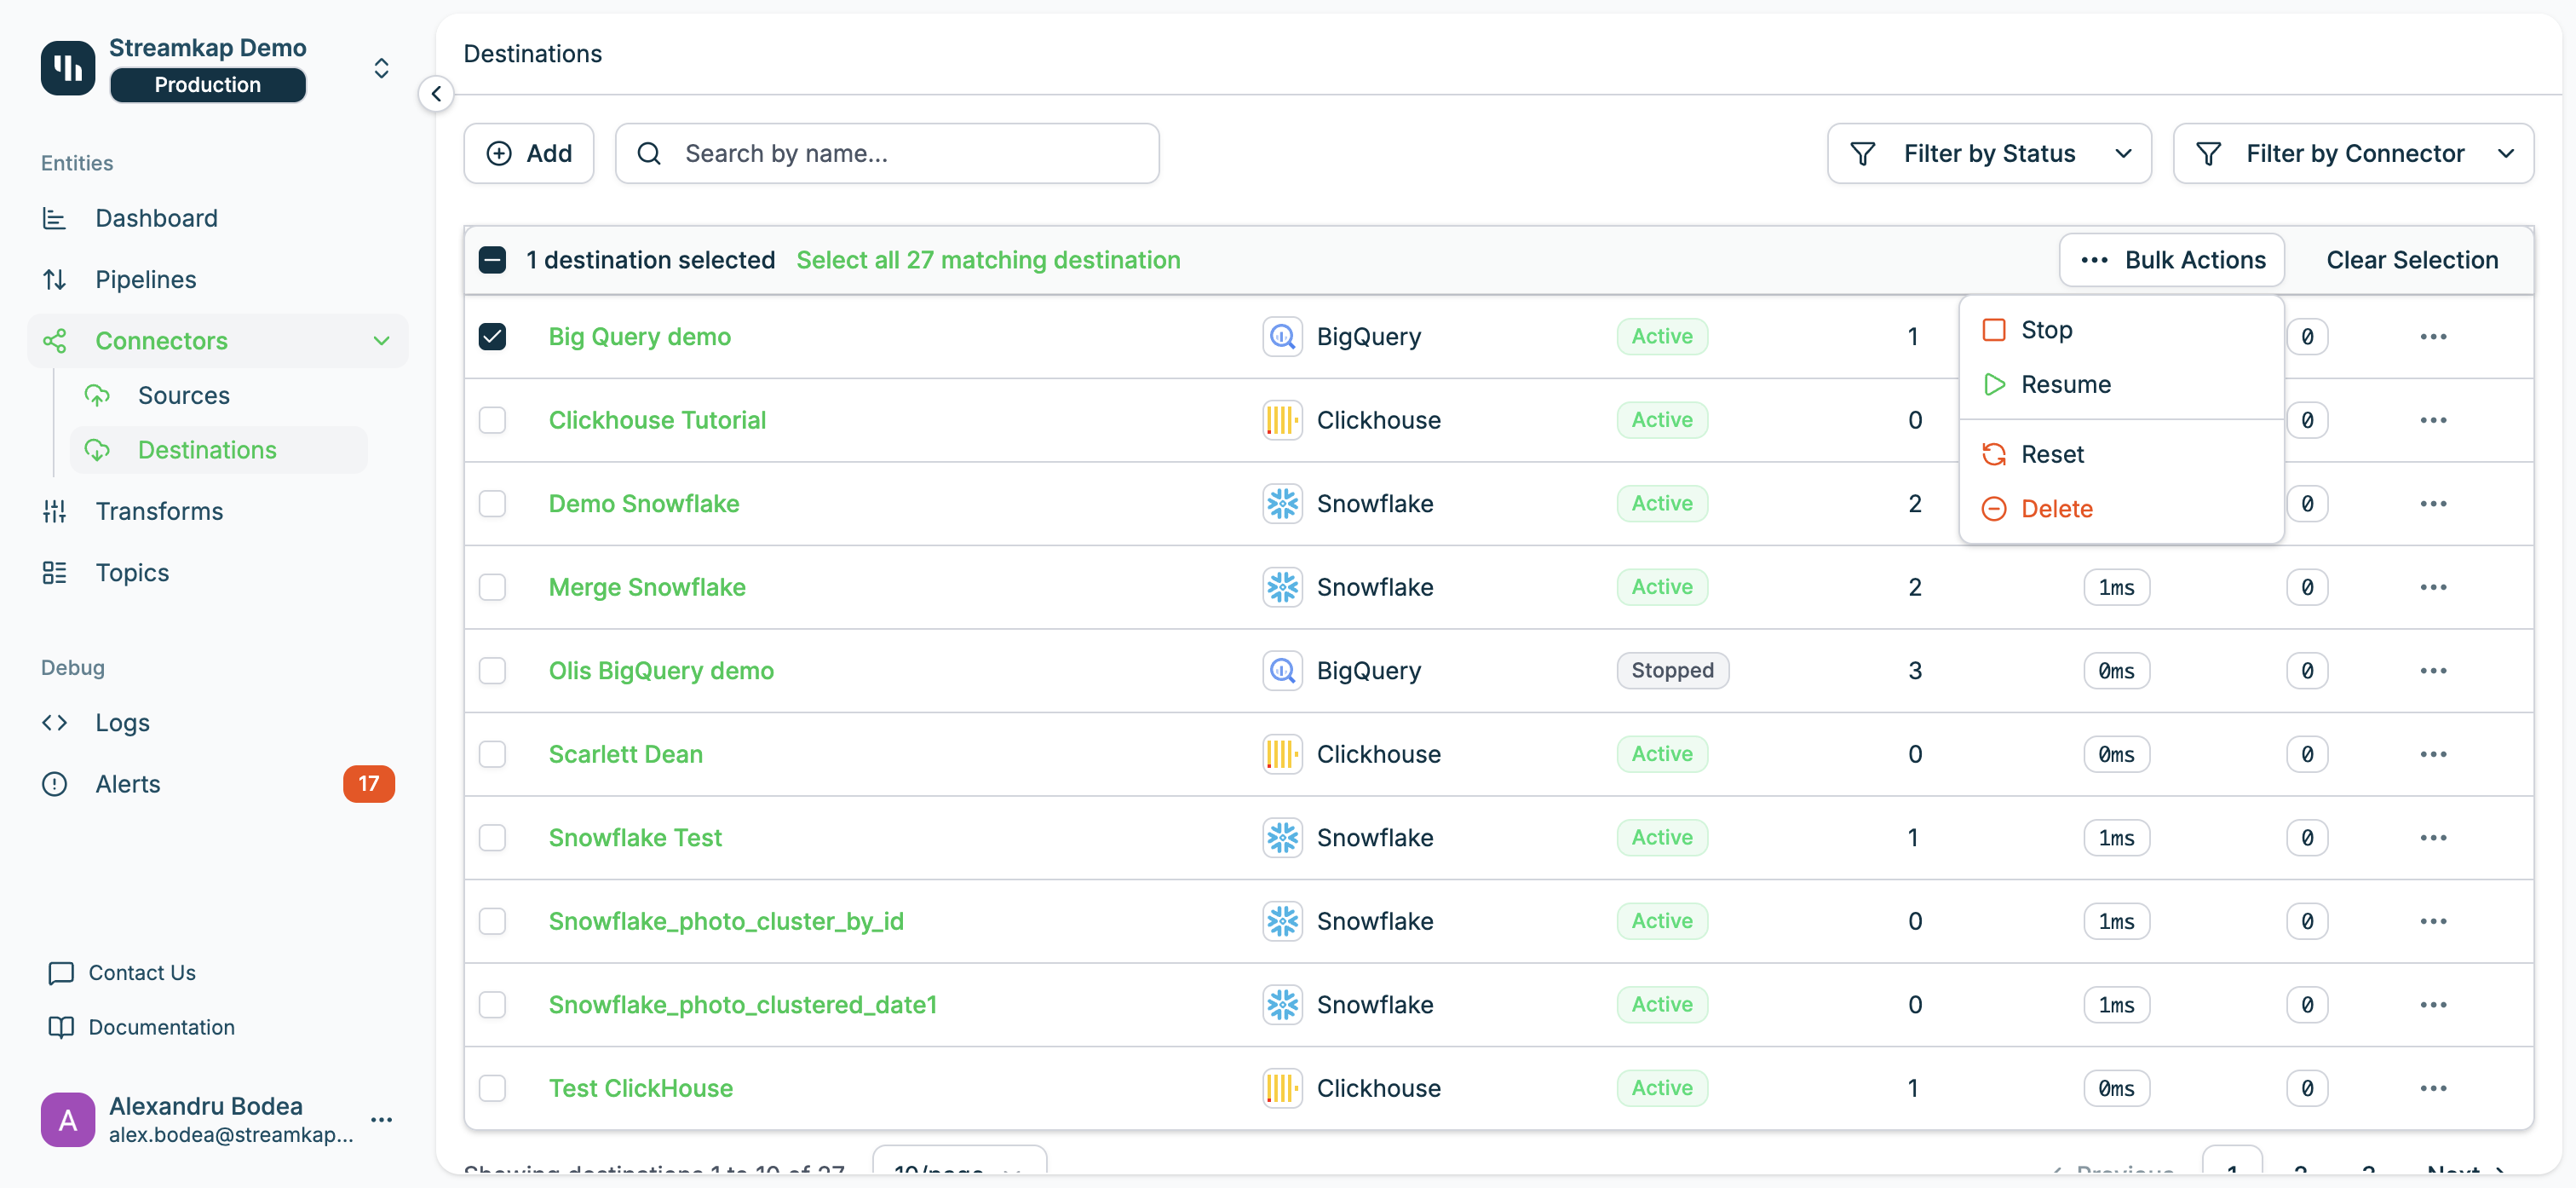Switch workspace via Streamkap Demo selector
The image size is (2576, 1188).
coord(381,68)
